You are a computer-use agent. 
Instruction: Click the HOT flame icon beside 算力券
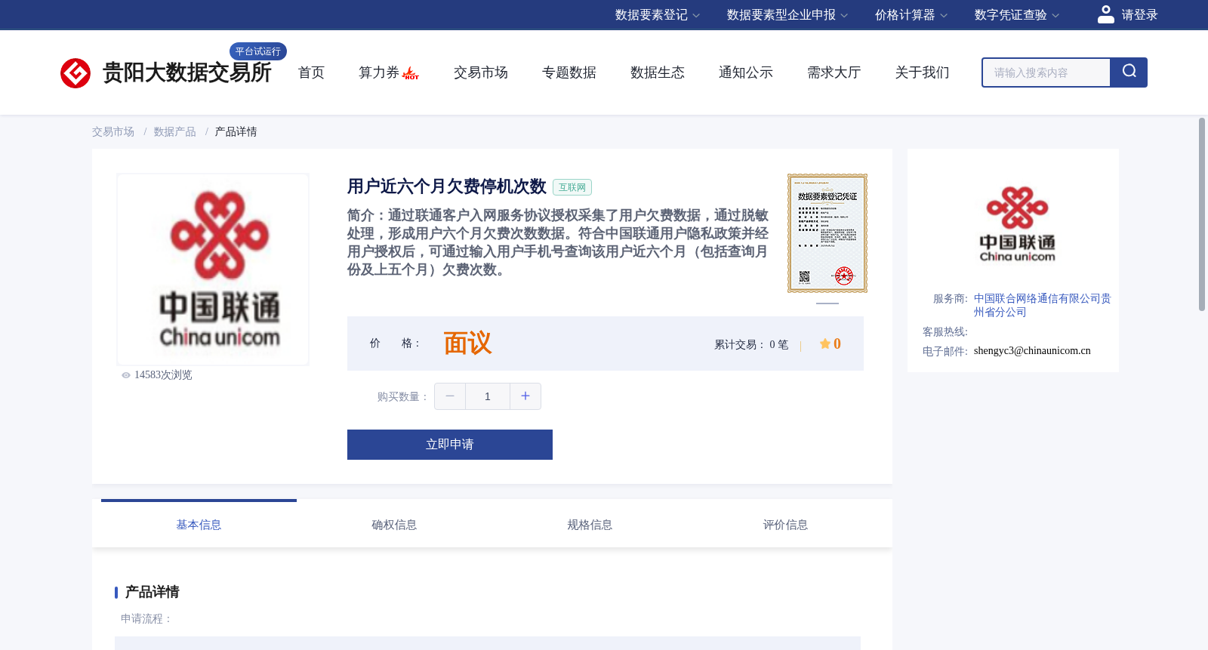(411, 73)
